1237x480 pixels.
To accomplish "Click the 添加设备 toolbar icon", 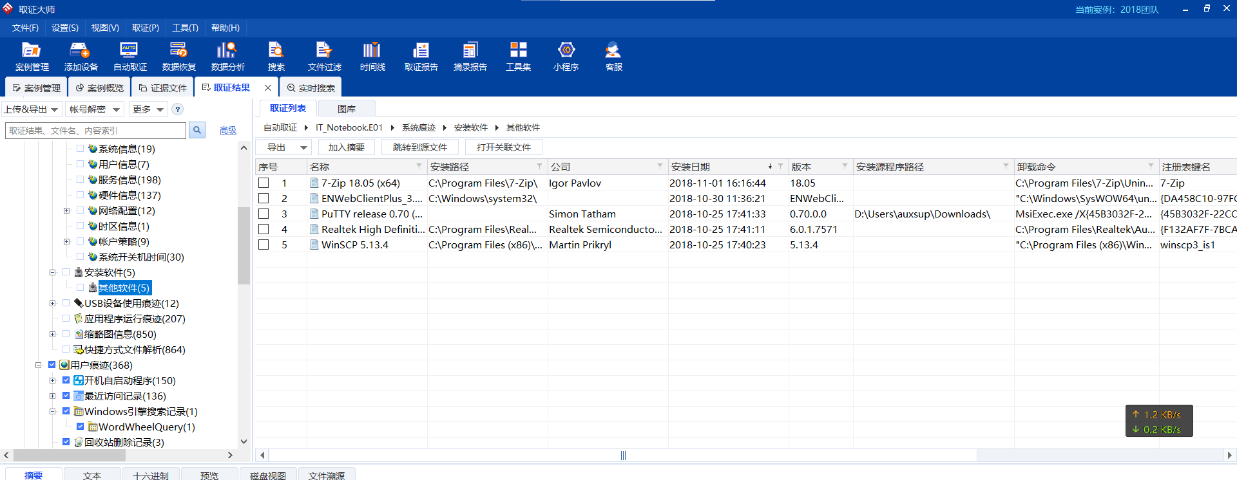I will (81, 57).
